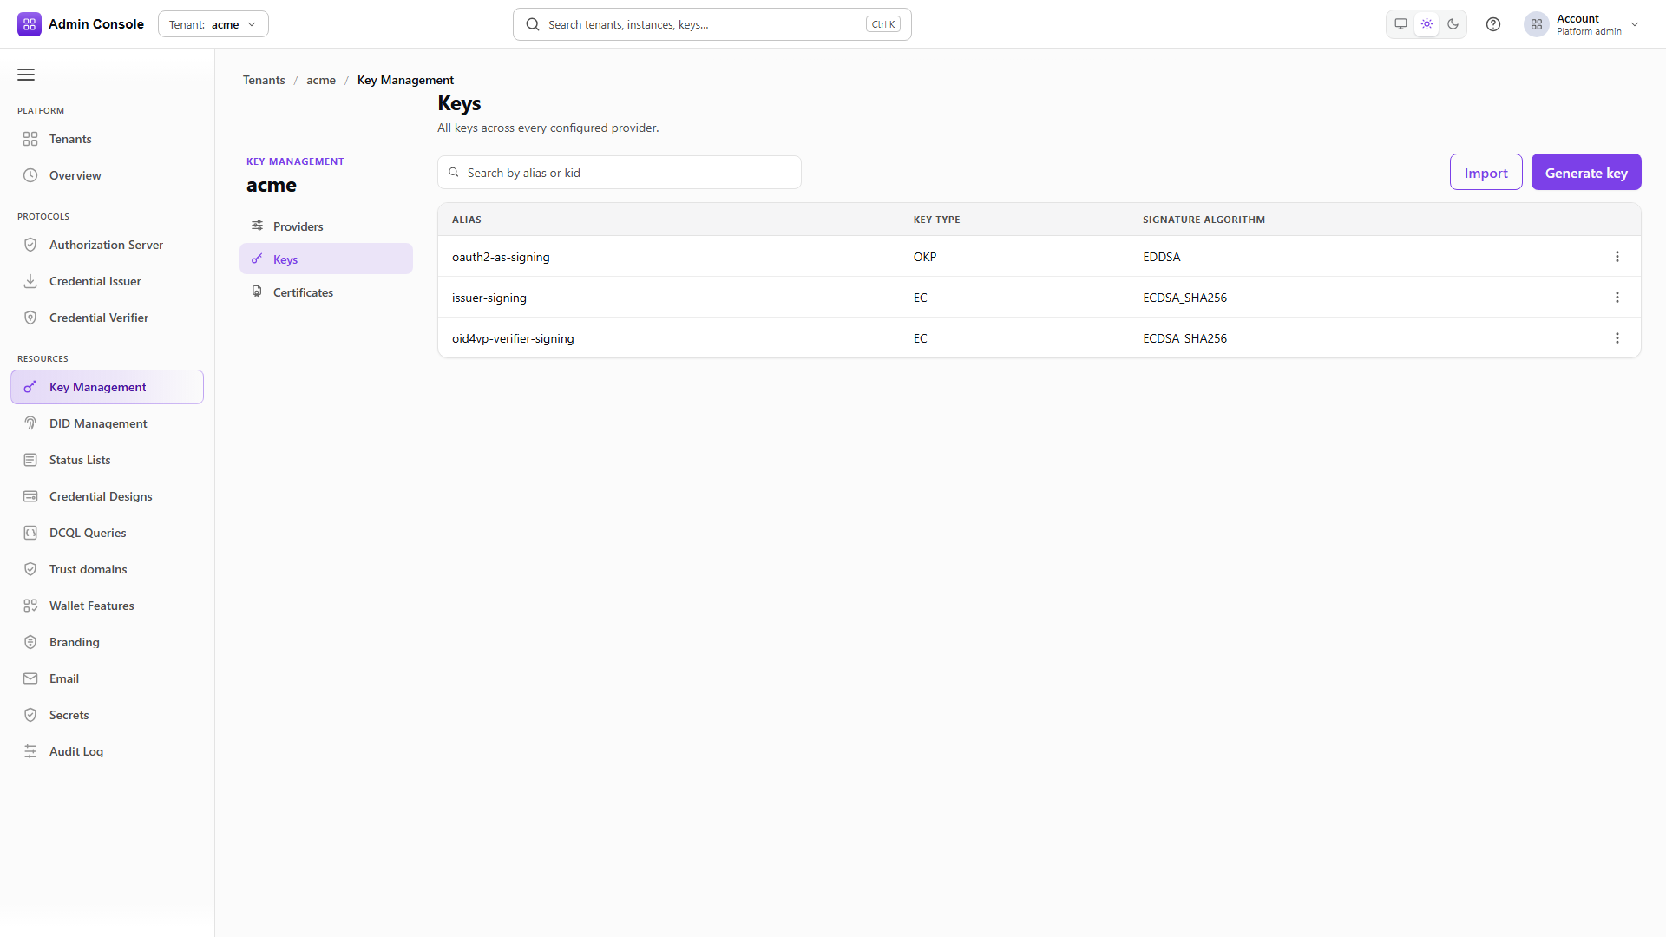The height and width of the screenshot is (937, 1666).
Task: Click the magnifier icon in global search
Action: point(533,24)
